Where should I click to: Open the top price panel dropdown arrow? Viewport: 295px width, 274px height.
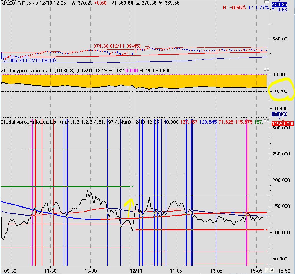[268, 1]
